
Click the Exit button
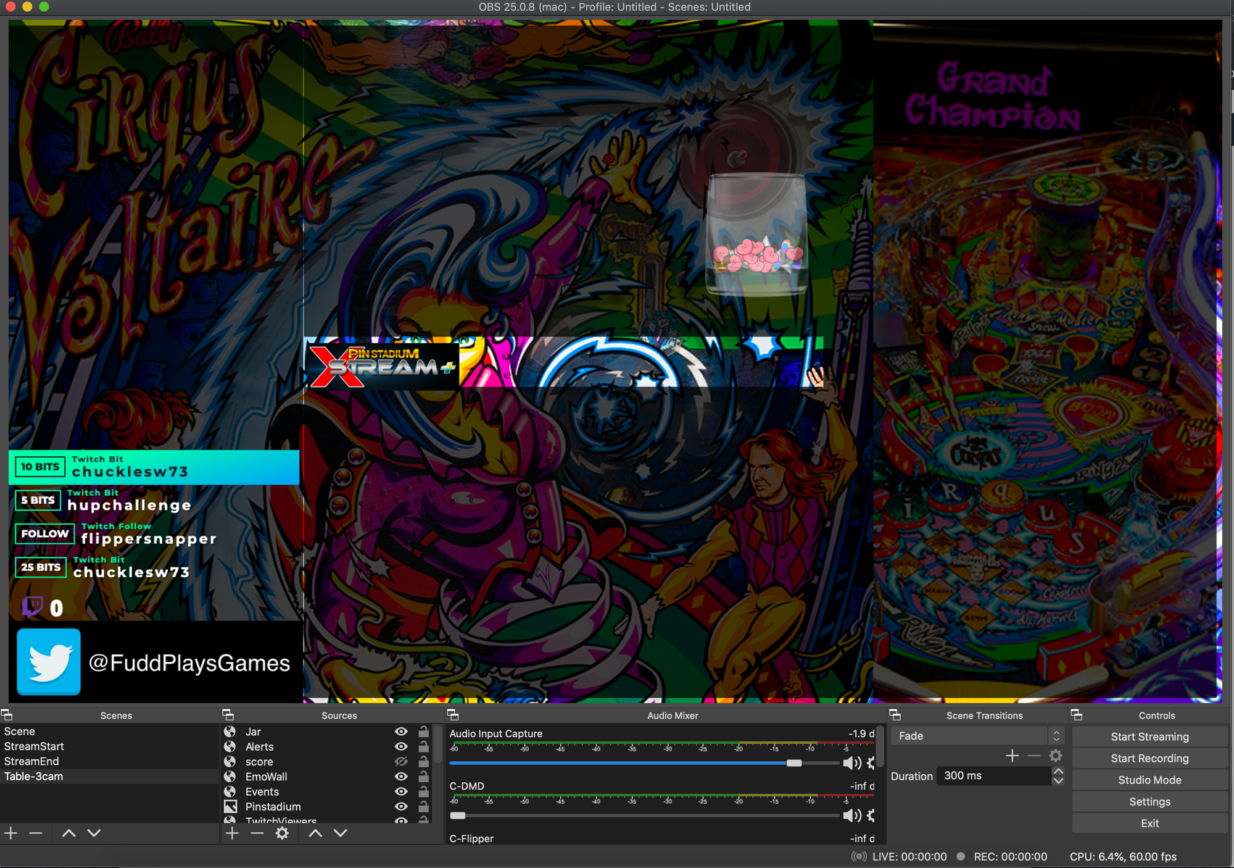tap(1149, 823)
